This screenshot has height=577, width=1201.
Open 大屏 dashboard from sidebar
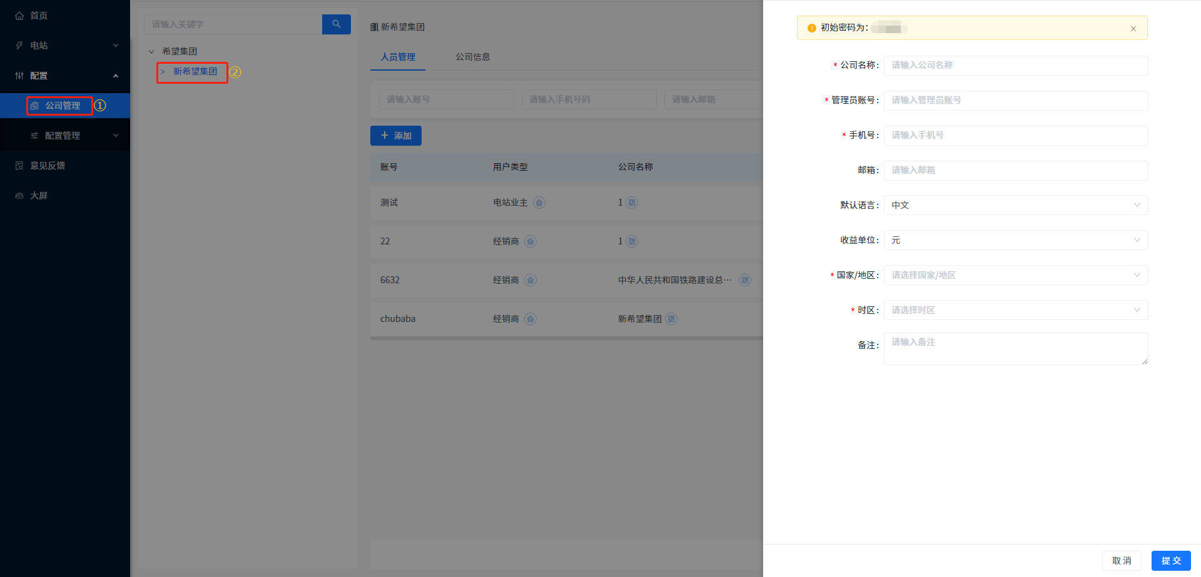(x=39, y=196)
